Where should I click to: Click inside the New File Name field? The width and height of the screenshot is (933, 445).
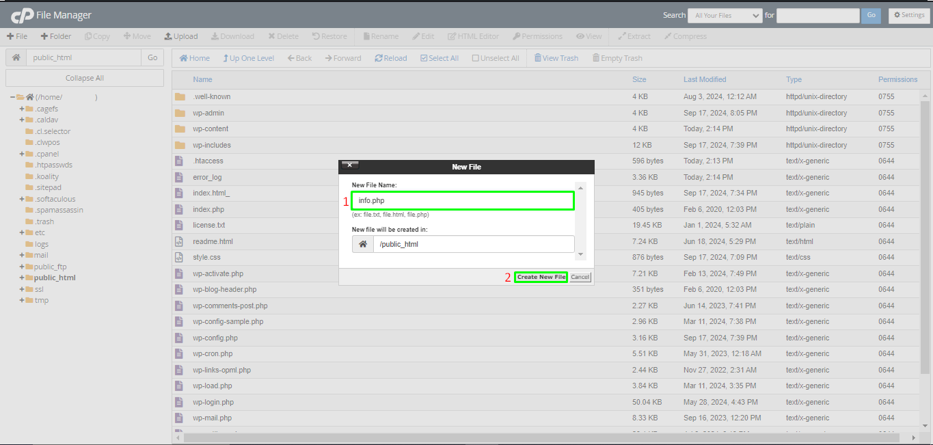462,200
